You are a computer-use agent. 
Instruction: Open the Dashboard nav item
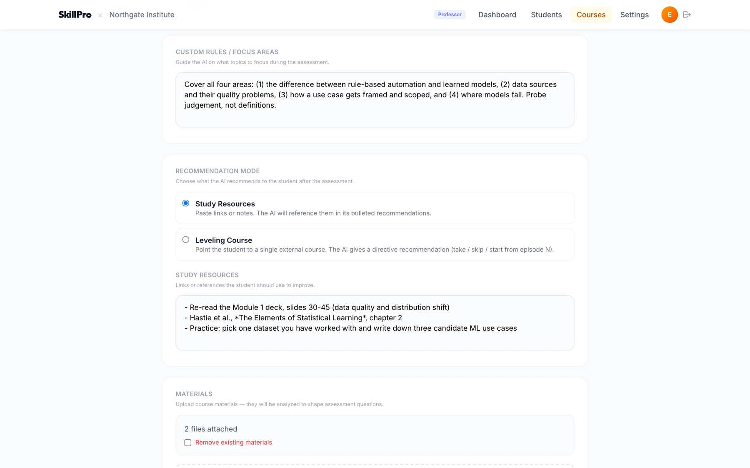coord(497,15)
